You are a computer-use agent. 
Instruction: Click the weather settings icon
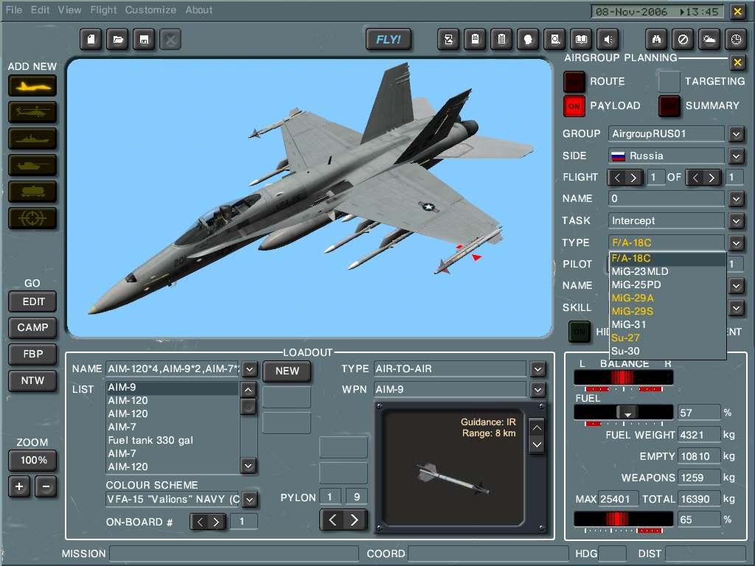pos(709,39)
